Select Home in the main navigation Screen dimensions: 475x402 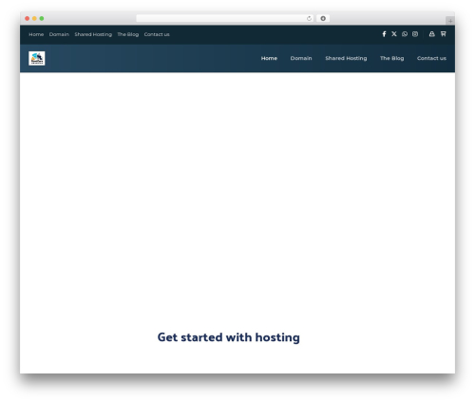tap(269, 58)
